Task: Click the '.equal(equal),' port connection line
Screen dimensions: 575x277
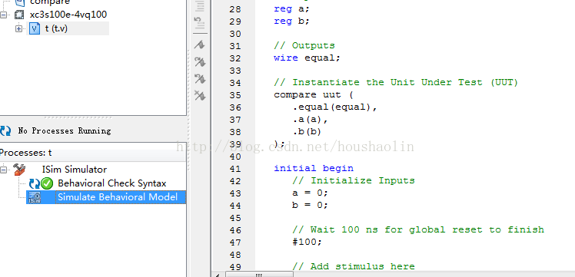Action: tap(335, 107)
